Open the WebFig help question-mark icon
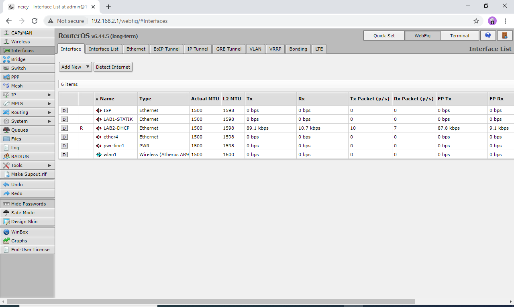The height and width of the screenshot is (307, 514). 488,35
